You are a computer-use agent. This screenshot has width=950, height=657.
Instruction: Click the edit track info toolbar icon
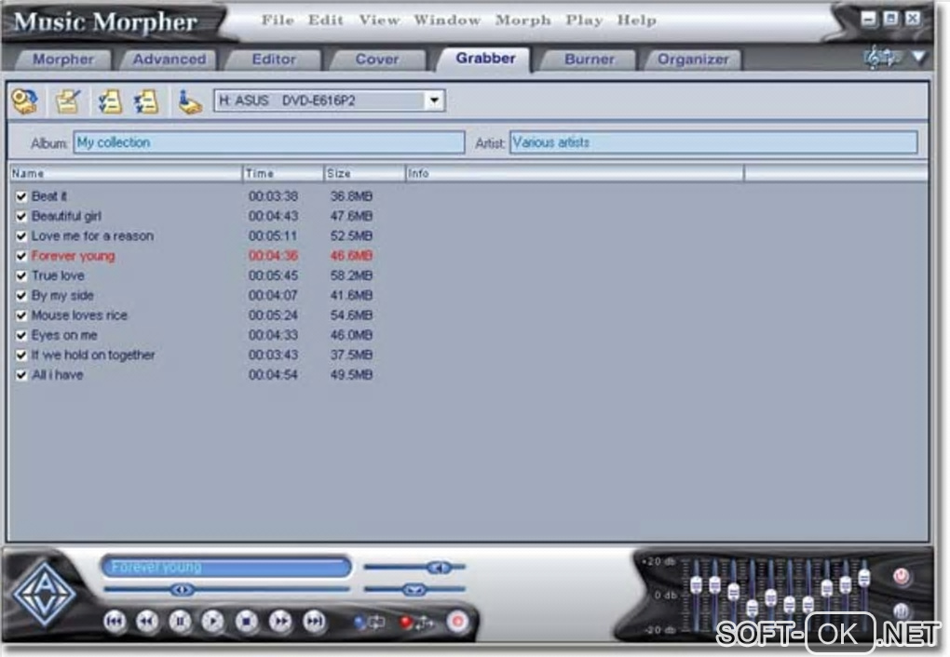tap(67, 101)
